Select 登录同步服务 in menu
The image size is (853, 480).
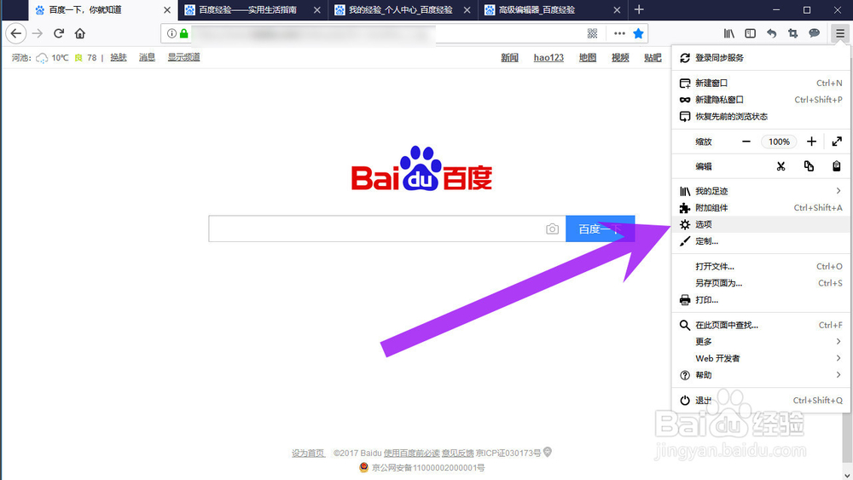click(761, 58)
